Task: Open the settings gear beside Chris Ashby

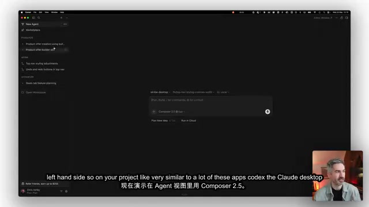Action: [x=66, y=191]
